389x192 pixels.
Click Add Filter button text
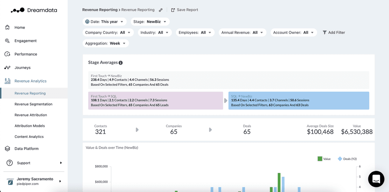336,33
